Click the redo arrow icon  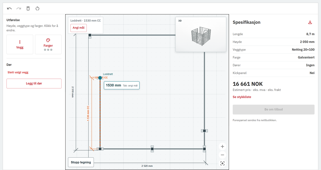(19, 9)
